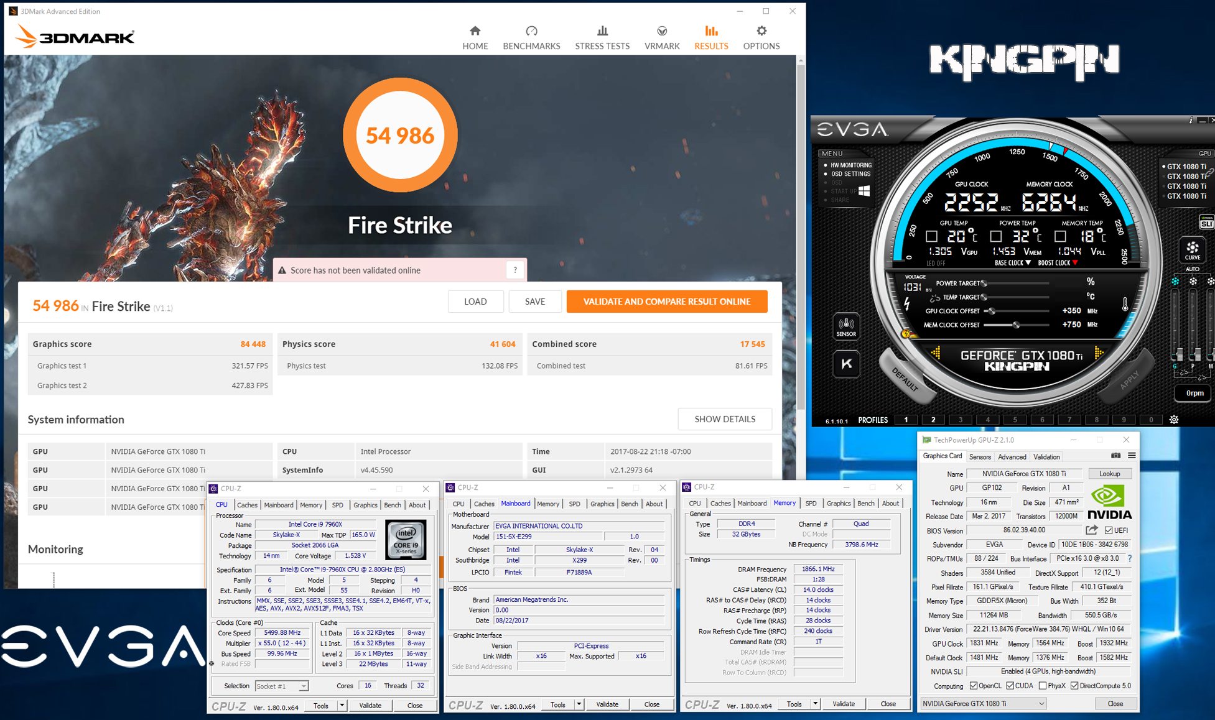Switch to Advanced tab in GPU-Z
Viewport: 1215px width, 720px height.
coord(1012,457)
